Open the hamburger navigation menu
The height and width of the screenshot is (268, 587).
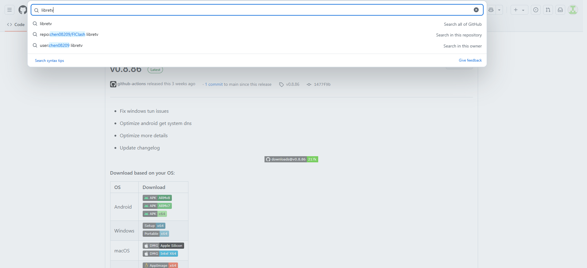(10, 10)
